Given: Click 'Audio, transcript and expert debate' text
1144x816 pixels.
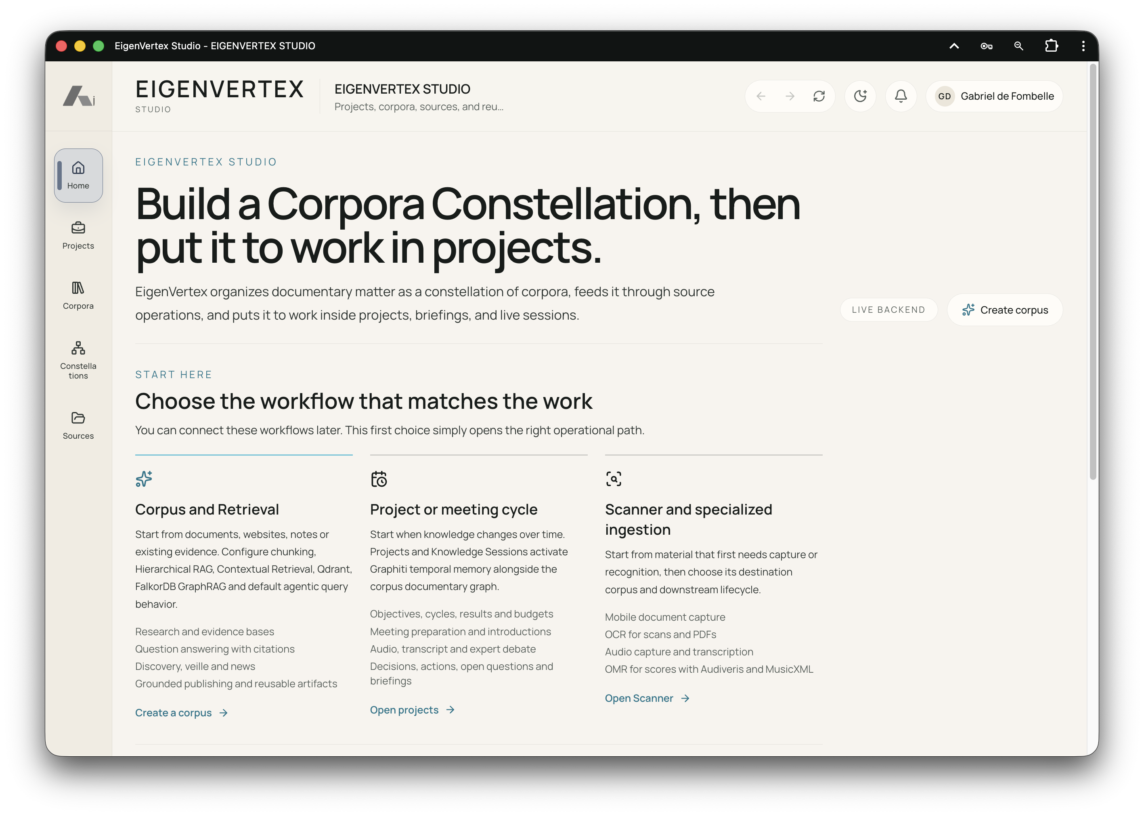Looking at the screenshot, I should tap(453, 649).
